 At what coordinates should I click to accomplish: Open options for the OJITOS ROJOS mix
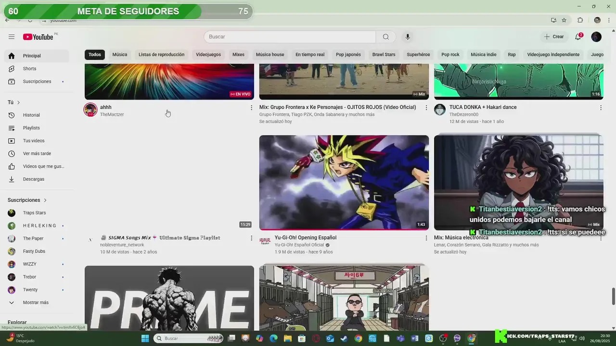(x=426, y=108)
